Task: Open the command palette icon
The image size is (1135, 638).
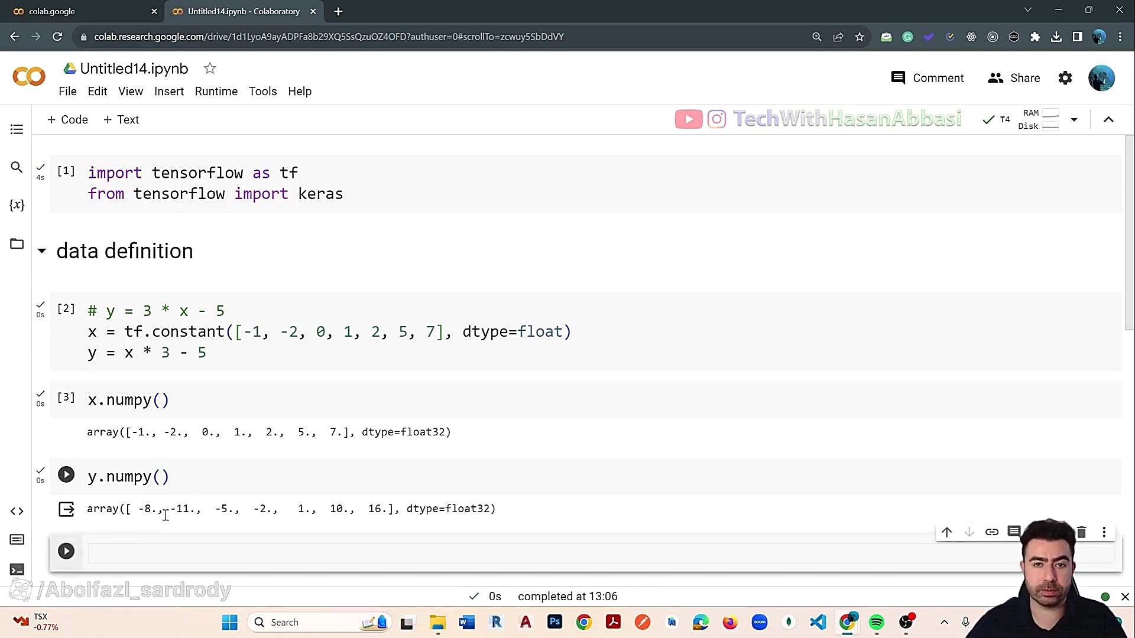Action: click(17, 539)
